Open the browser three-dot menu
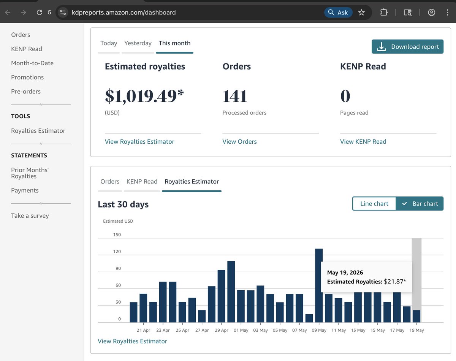The height and width of the screenshot is (361, 456). point(448,13)
